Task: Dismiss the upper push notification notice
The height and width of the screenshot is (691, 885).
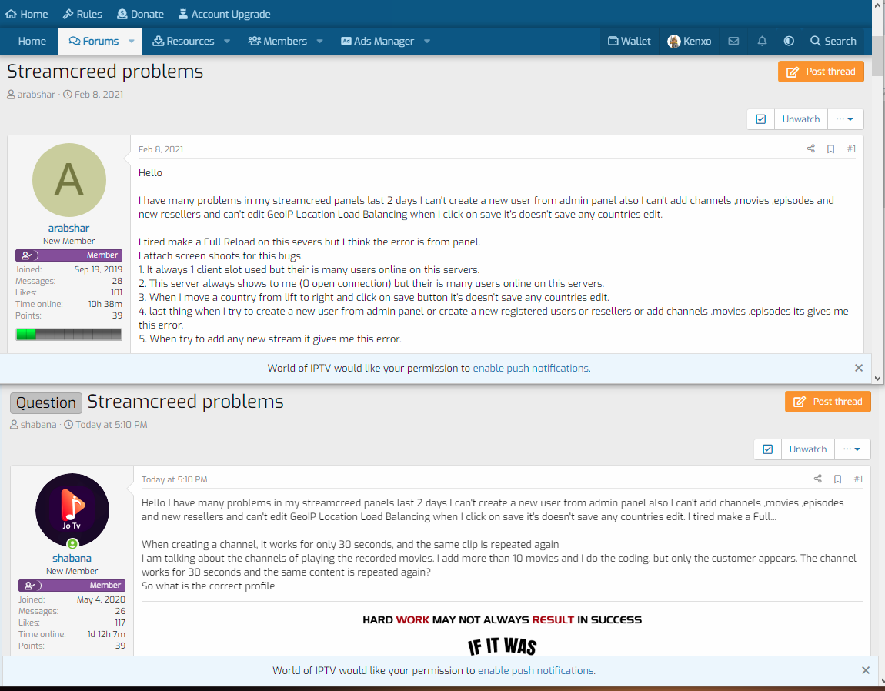Action: point(859,368)
